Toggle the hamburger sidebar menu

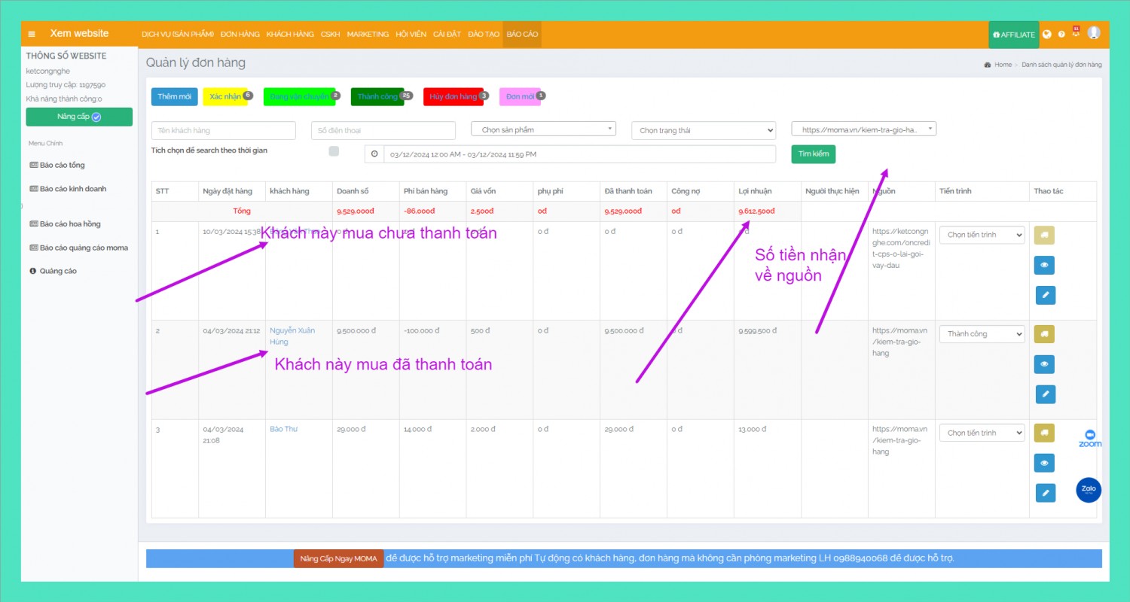click(x=32, y=34)
